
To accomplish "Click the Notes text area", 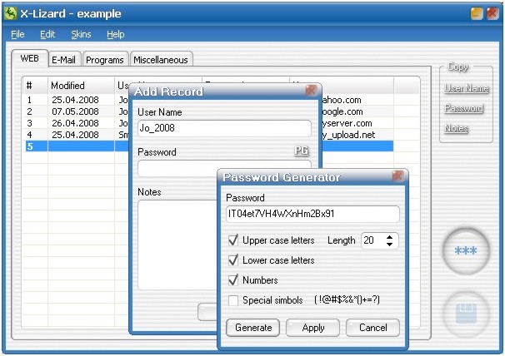I will [177, 245].
